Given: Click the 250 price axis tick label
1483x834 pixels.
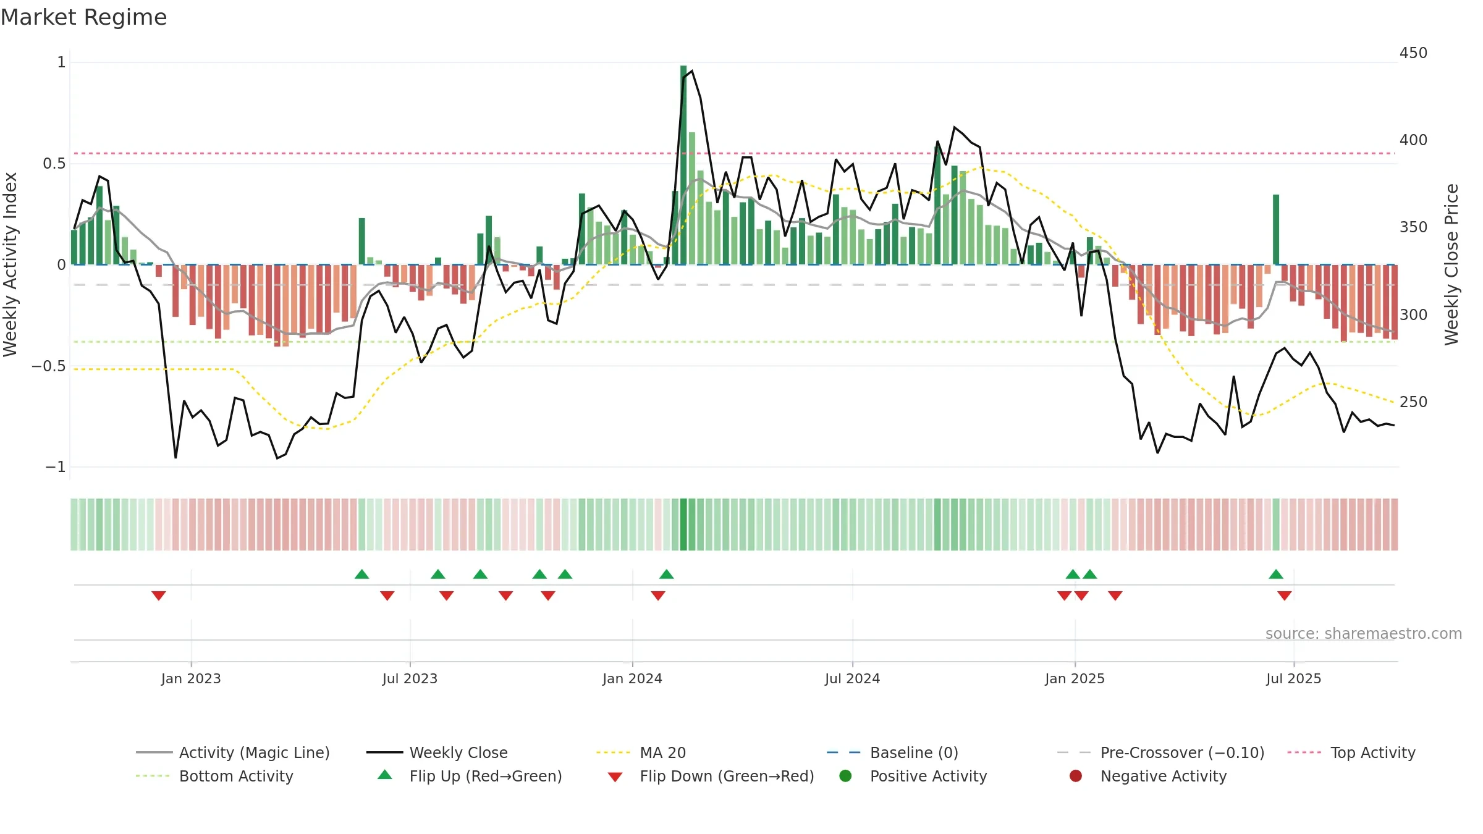Looking at the screenshot, I should (1413, 402).
